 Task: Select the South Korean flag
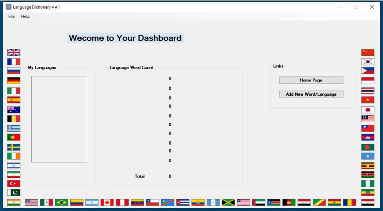[x=367, y=62]
